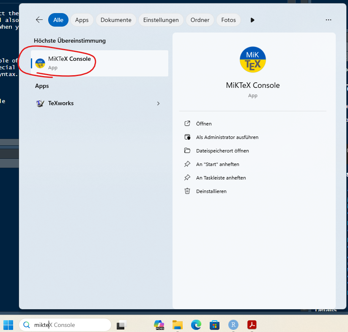This screenshot has width=348, height=332.
Task: Open the Windows Start menu
Action: [x=8, y=325]
